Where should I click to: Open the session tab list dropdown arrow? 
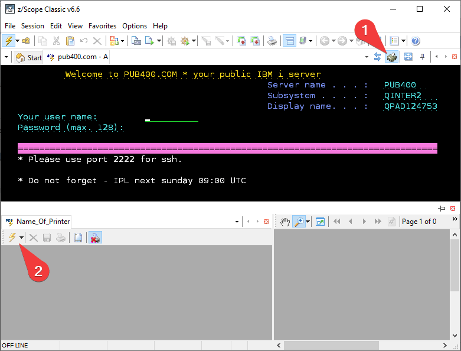click(367, 57)
